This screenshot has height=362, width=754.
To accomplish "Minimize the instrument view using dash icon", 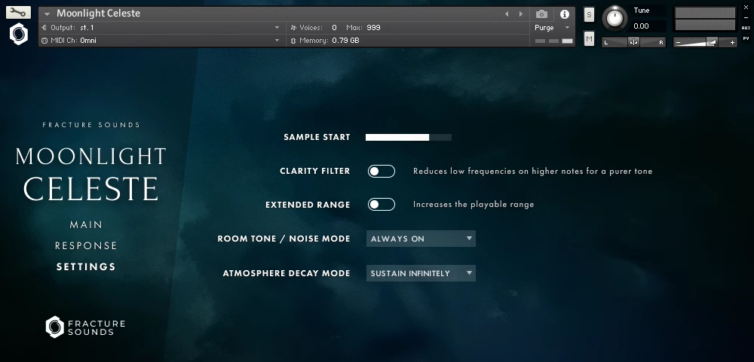I will pos(746,18).
